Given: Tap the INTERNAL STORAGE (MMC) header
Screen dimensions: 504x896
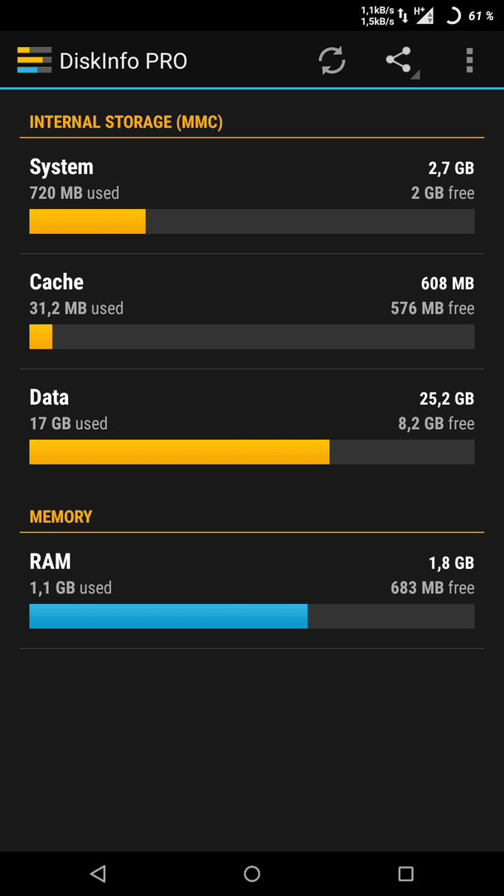Looking at the screenshot, I should pos(126,122).
